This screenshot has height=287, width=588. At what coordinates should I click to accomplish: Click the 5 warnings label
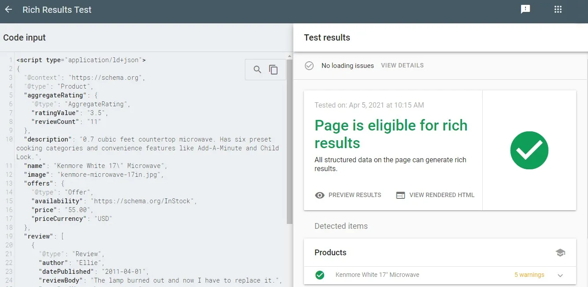tap(529, 275)
